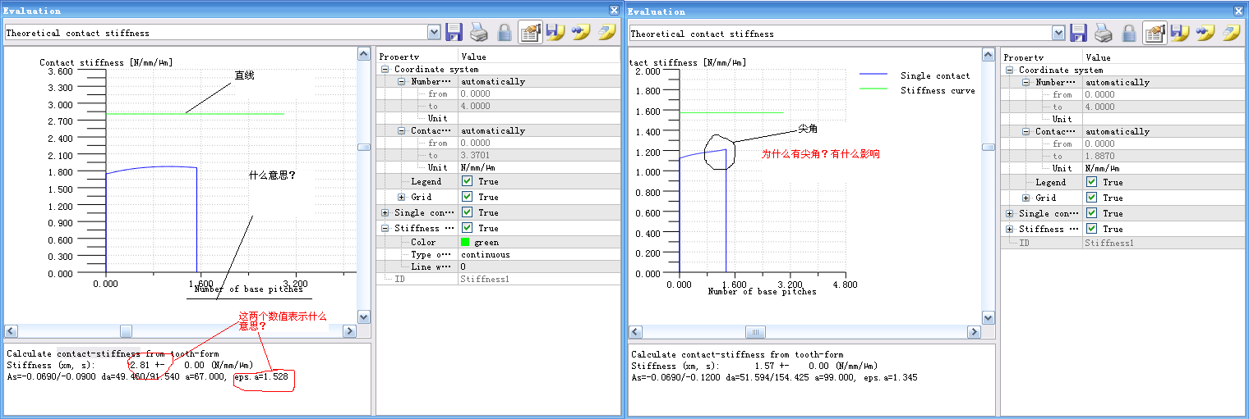
Task: Expand the Grid node in left window
Action: (x=402, y=197)
